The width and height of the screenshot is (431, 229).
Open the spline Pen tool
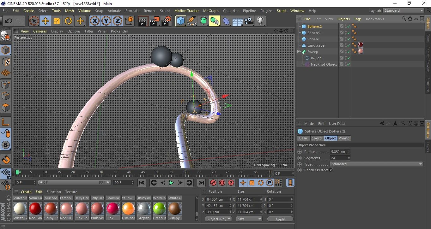click(x=192, y=21)
